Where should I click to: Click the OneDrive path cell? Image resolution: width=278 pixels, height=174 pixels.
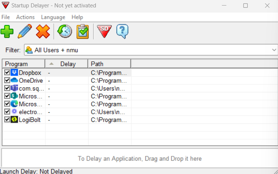[109, 81]
